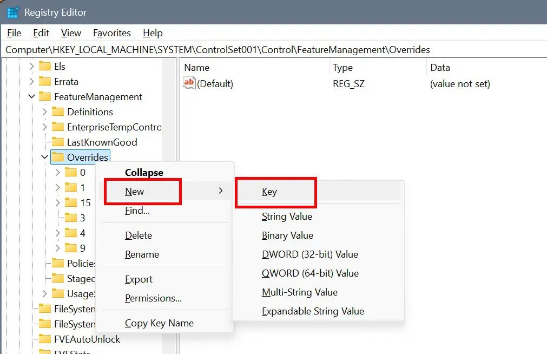Expand subkey 15 under Overrides
Screen dimensions: 547x354
pyautogui.click(x=57, y=202)
